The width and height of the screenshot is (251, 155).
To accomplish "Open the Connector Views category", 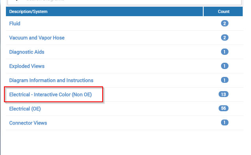I will coord(28,123).
